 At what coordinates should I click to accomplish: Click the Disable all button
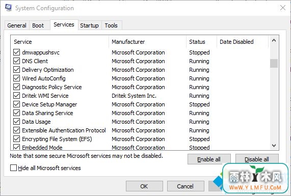pos(257,159)
